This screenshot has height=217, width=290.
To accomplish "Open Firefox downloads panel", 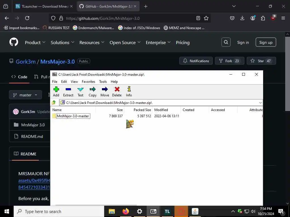I will [x=242, y=18].
